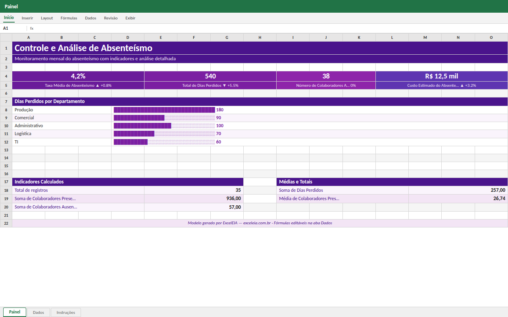Open the Fórmulas tab

click(69, 18)
